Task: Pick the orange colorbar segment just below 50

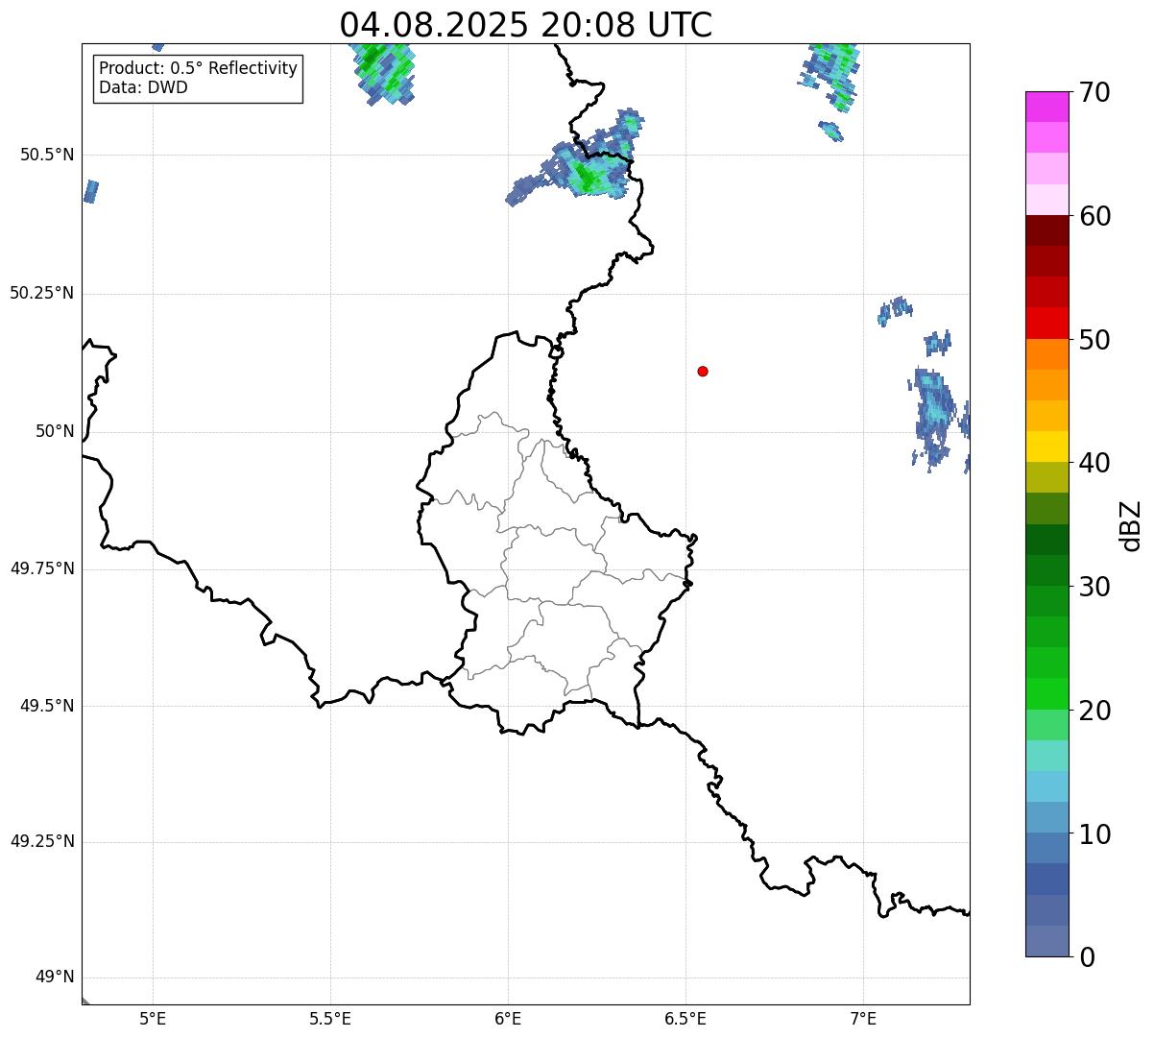Action: 1047,354
